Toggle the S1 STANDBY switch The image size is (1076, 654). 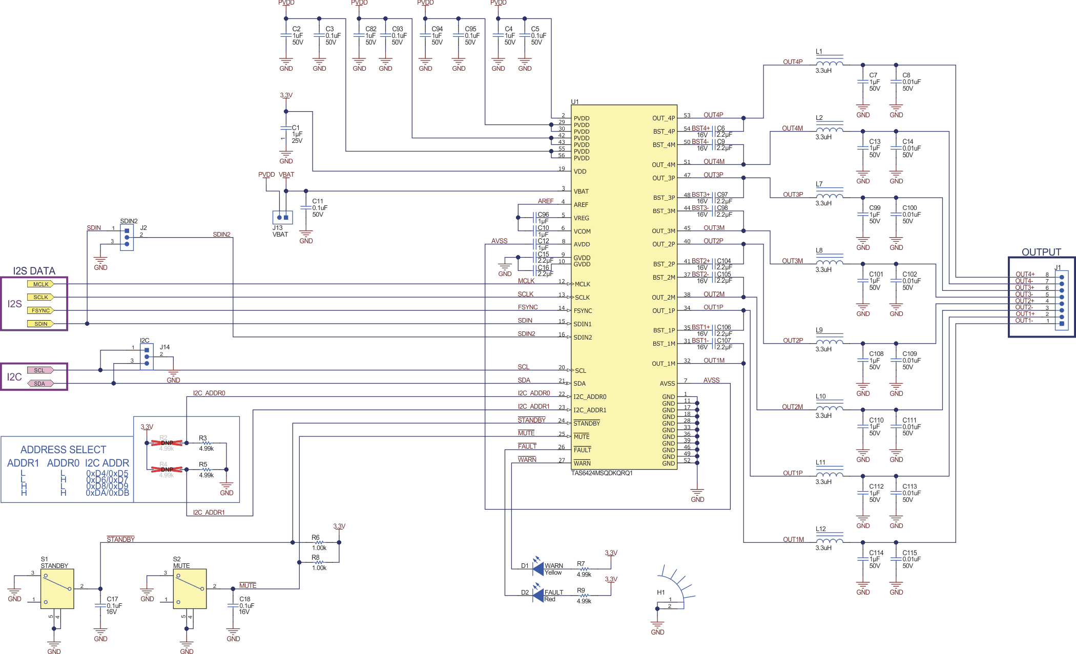point(56,590)
